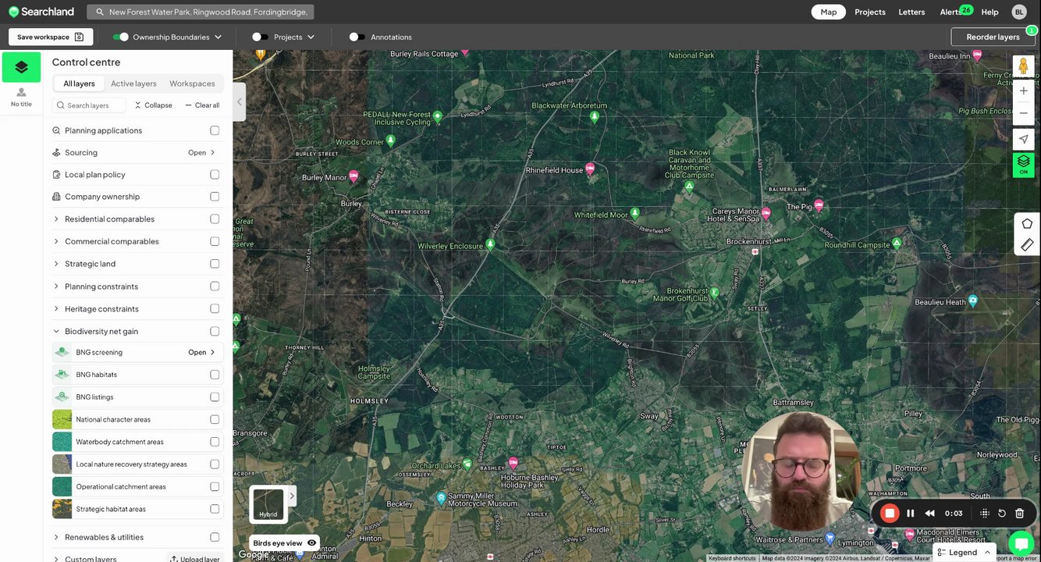Stop the screen recording
Viewport: 1041px width, 562px height.
(x=889, y=513)
